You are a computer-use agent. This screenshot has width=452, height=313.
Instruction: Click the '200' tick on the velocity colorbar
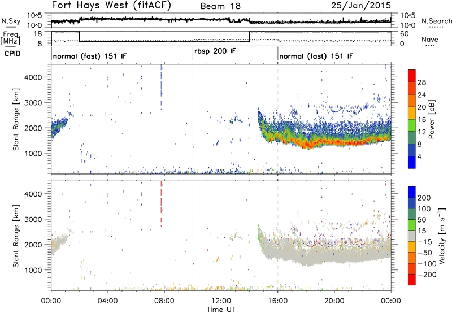point(424,198)
